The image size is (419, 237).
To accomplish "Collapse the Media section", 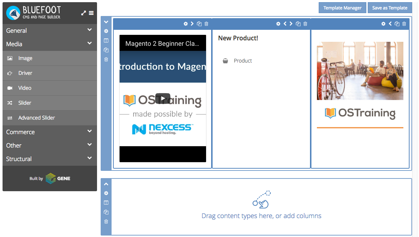I will pyautogui.click(x=50, y=44).
